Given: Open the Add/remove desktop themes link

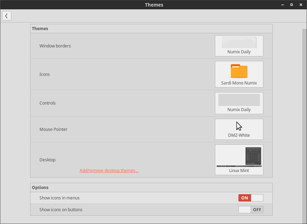Looking at the screenshot, I should pos(109,170).
